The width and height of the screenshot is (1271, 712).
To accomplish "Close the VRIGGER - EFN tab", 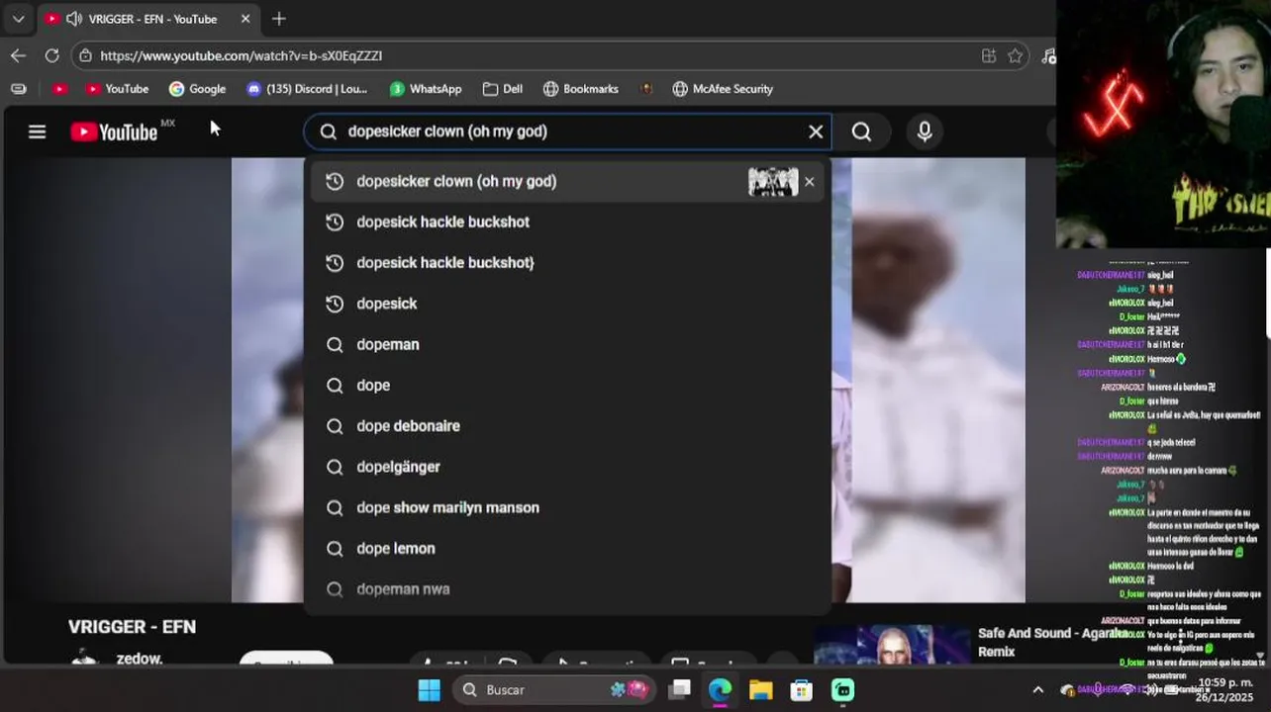I will click(245, 19).
